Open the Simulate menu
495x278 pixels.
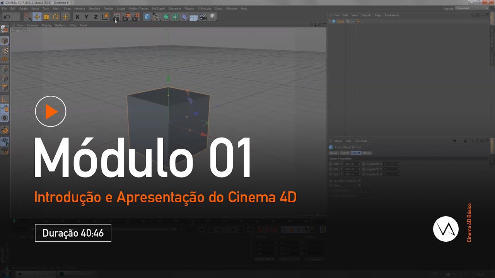point(94,8)
